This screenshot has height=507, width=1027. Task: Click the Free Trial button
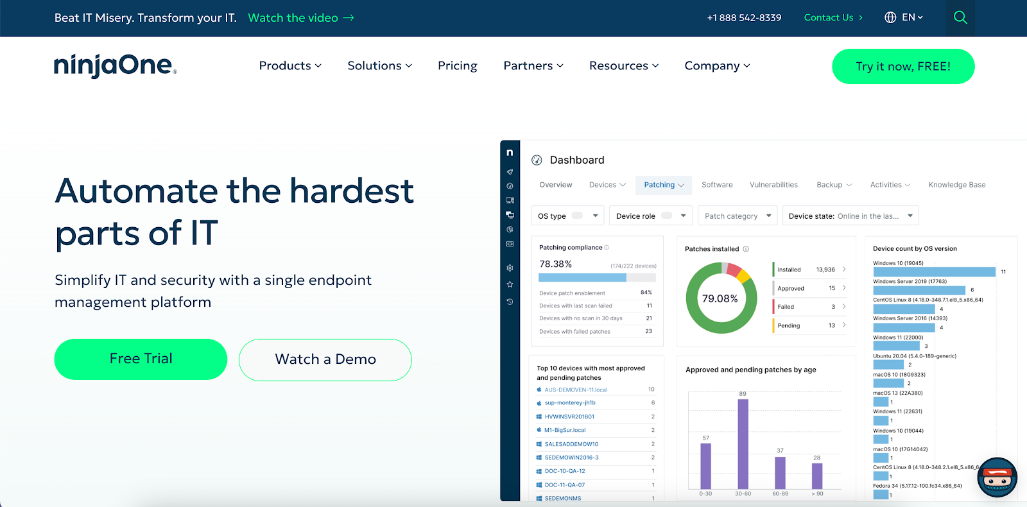click(x=141, y=359)
